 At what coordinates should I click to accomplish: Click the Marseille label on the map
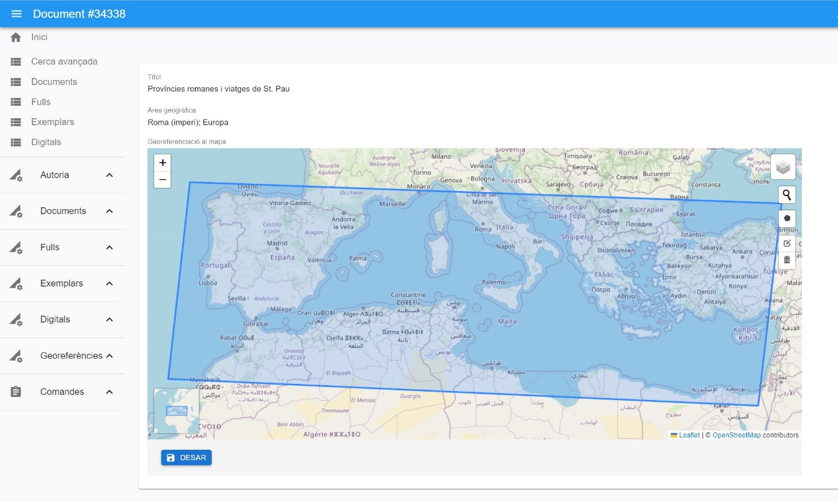tap(393, 204)
